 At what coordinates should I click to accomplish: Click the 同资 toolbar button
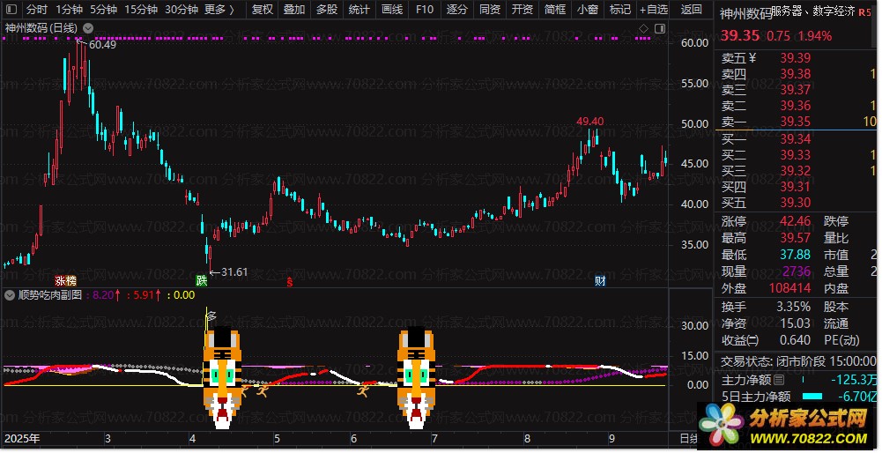click(x=489, y=10)
